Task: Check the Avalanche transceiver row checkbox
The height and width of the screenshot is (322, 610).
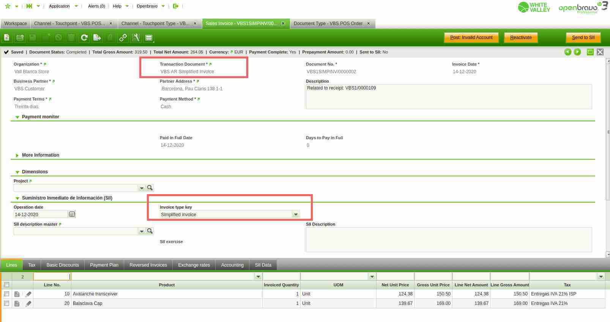Action: tap(6, 294)
